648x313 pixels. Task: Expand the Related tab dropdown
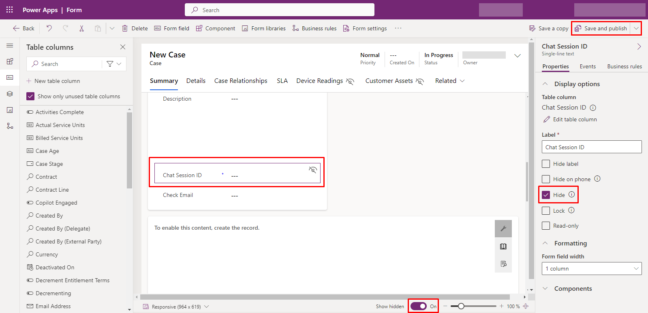click(x=450, y=81)
